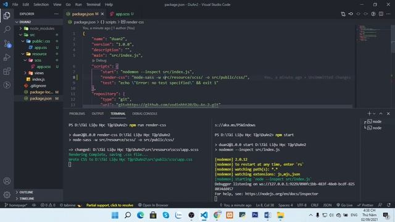This screenshot has height=222, width=395.
Task: Open the Extensions view icon
Action: click(x=7, y=72)
